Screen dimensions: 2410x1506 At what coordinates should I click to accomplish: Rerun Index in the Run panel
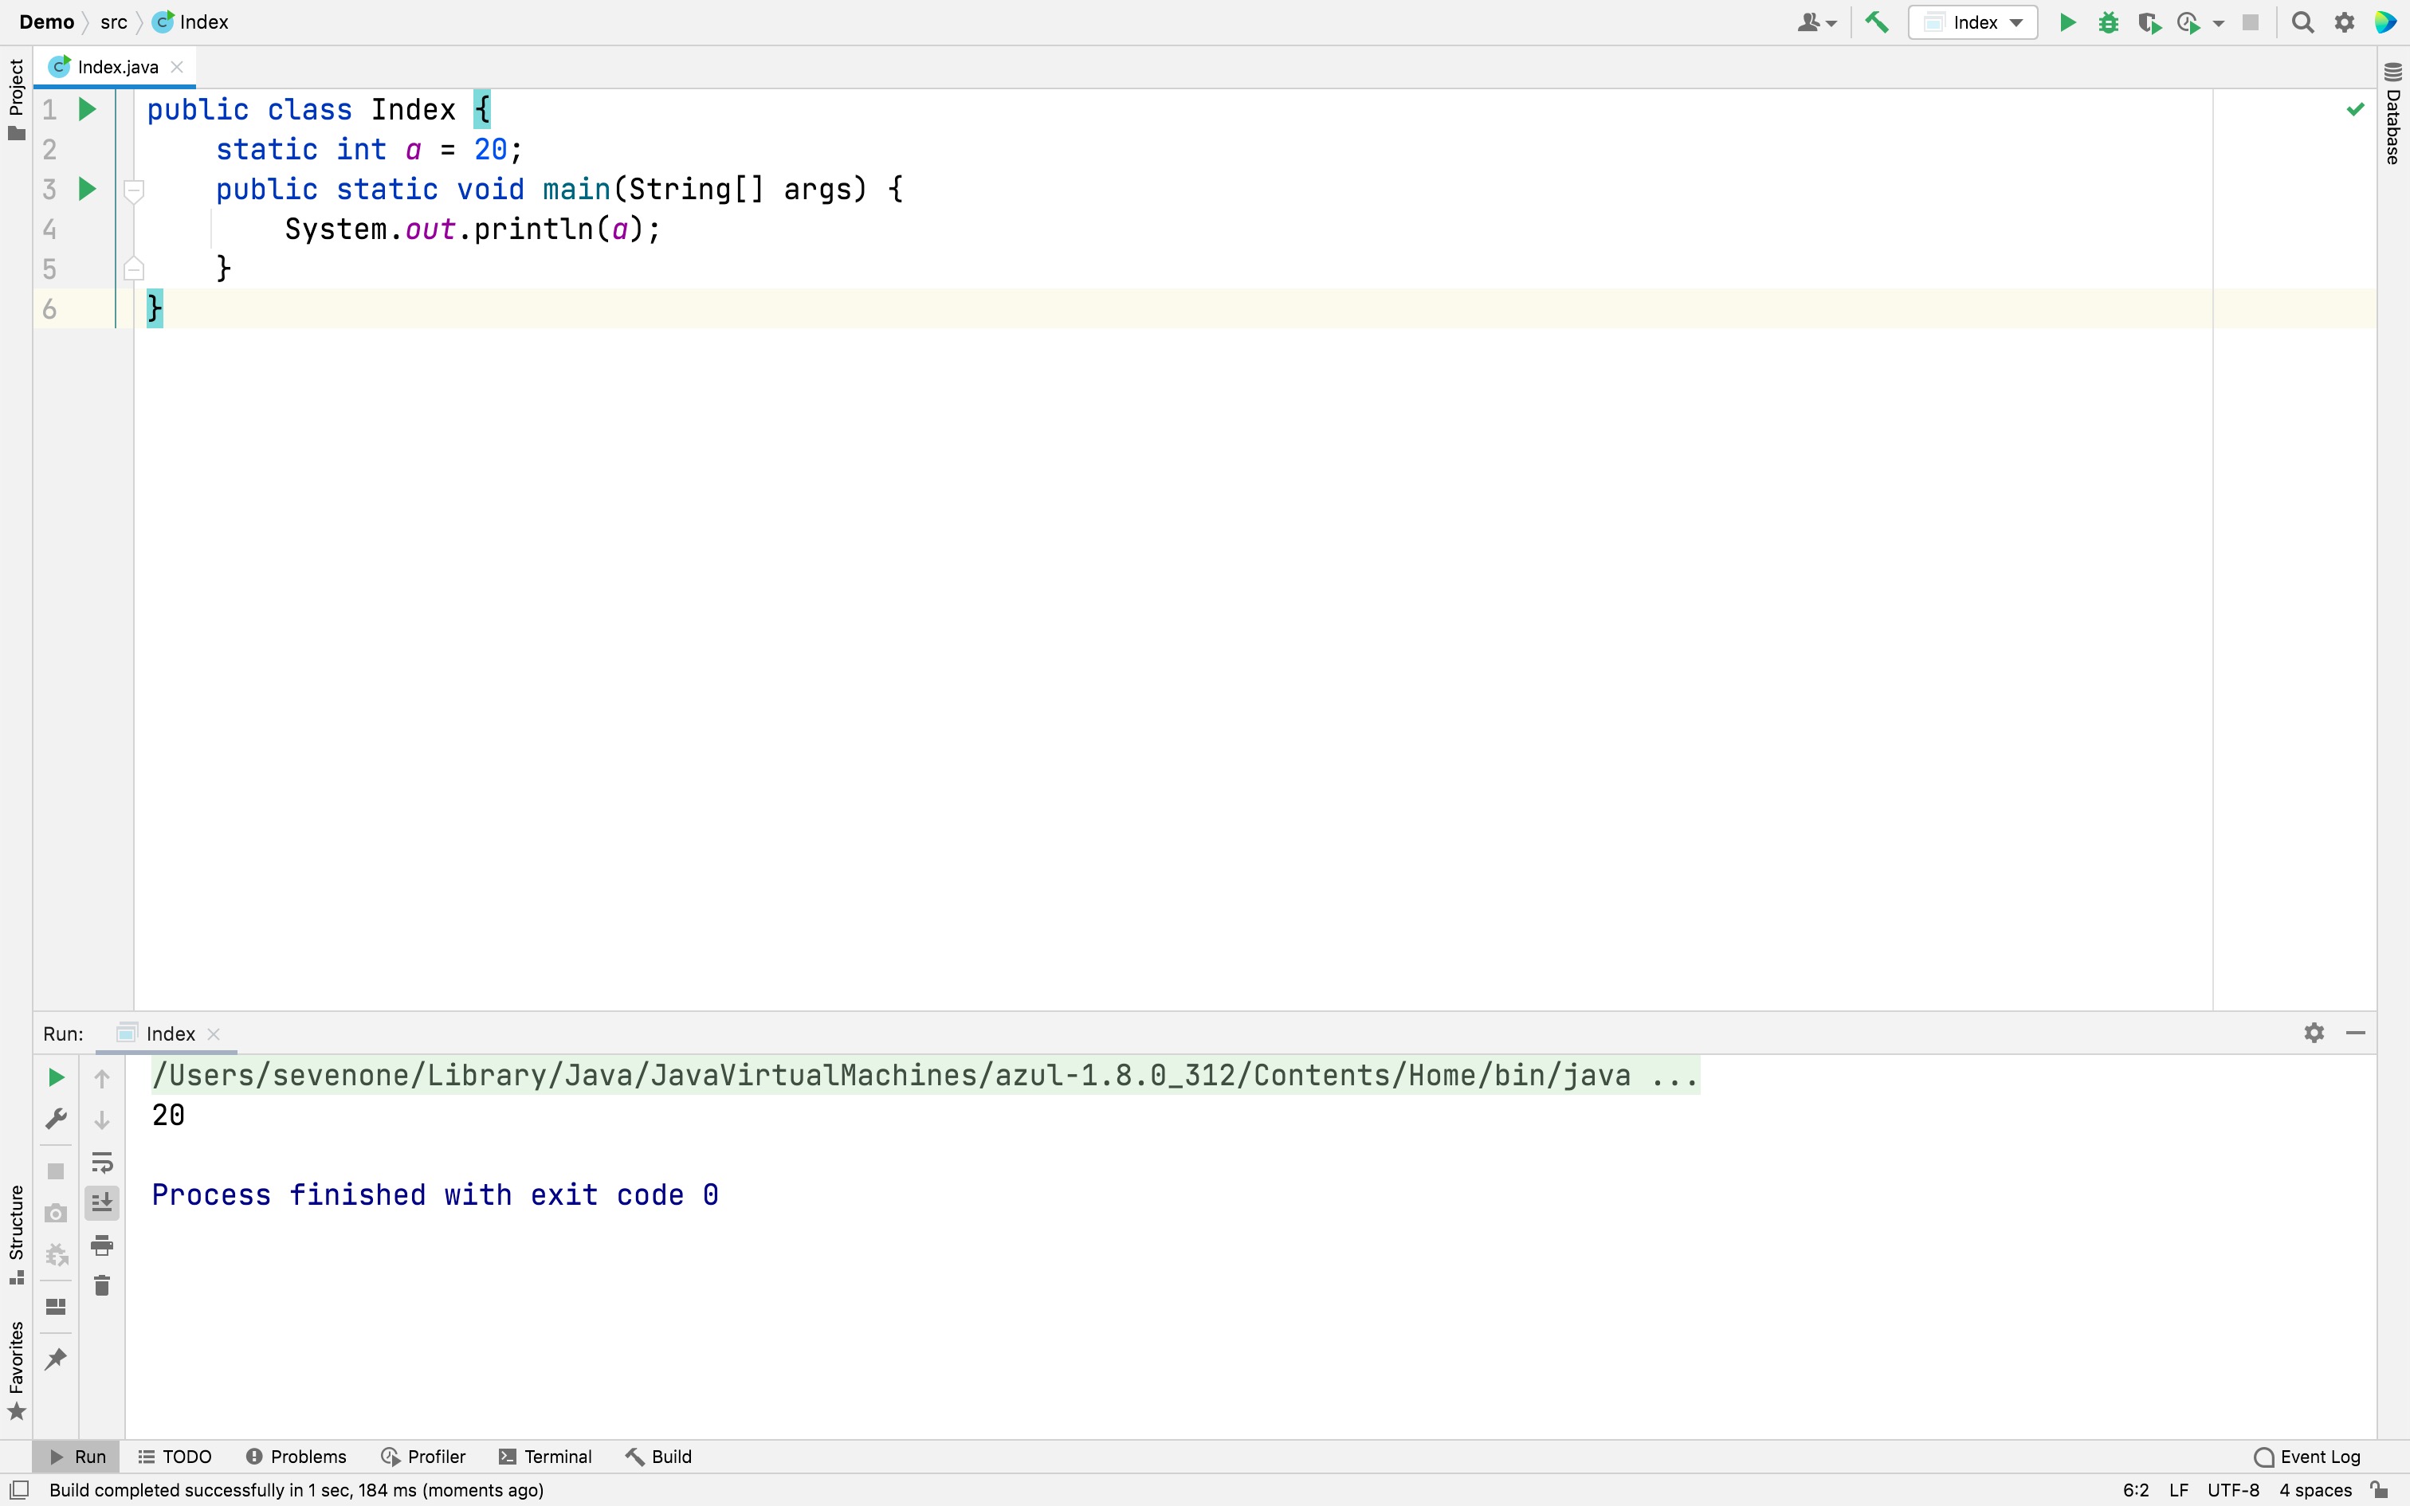click(x=56, y=1077)
